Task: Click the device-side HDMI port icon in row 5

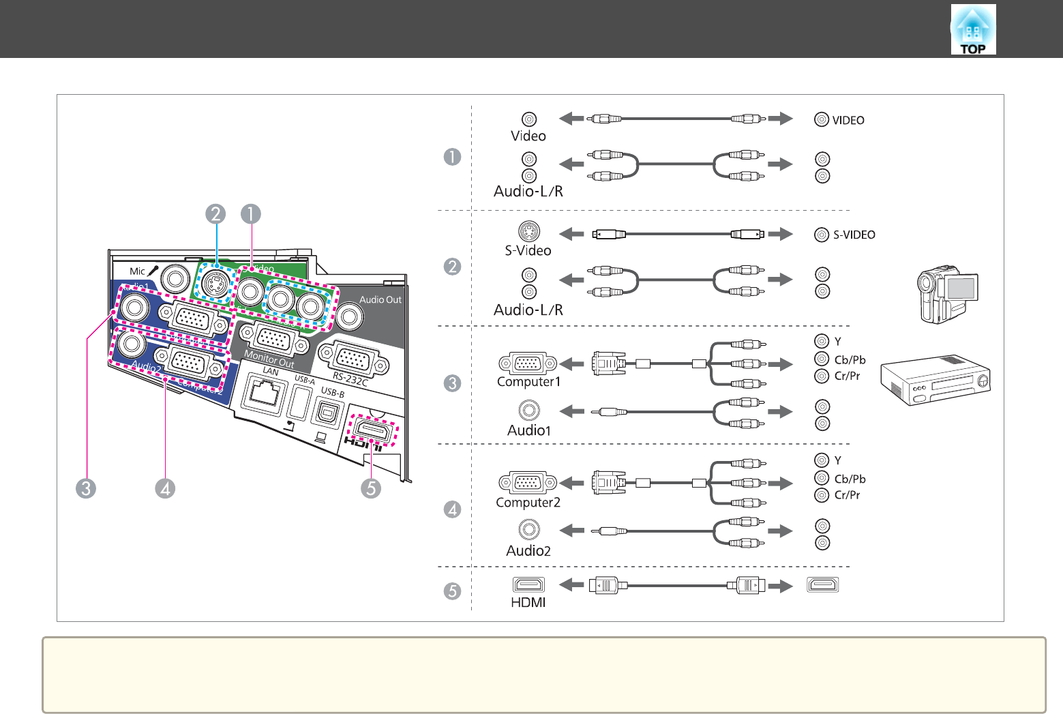Action: [822, 584]
